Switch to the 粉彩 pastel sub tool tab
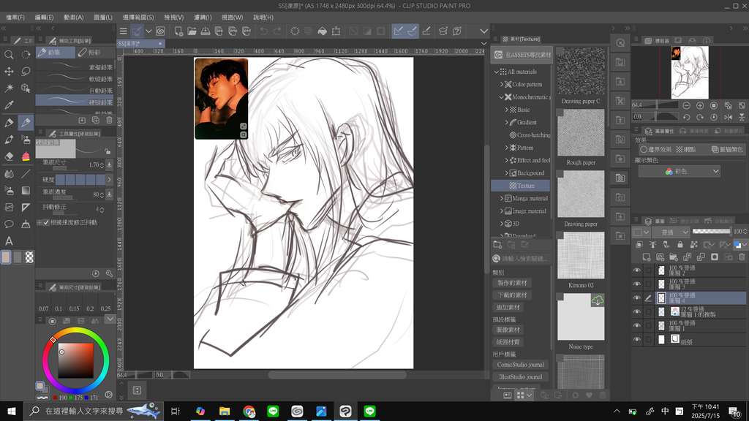This screenshot has height=421, width=749. pyautogui.click(x=95, y=52)
